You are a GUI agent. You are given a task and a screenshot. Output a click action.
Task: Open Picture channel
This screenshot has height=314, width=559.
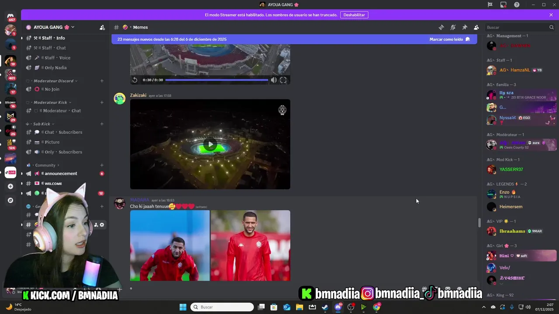(66, 142)
